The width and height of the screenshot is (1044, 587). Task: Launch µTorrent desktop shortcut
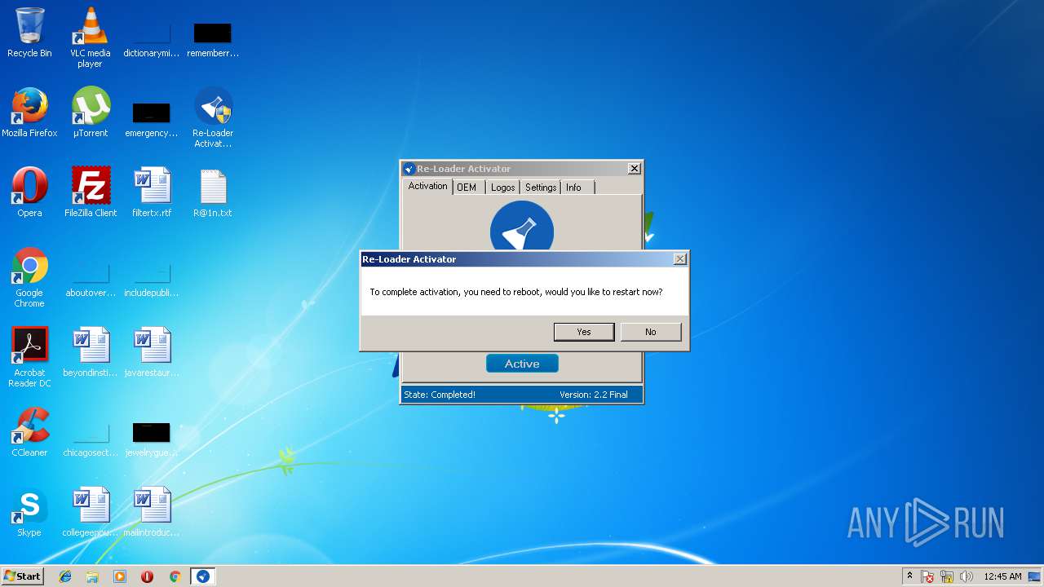(90, 113)
